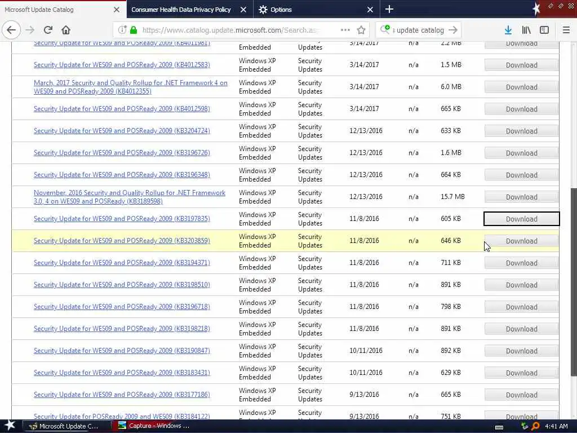Download the KB3194371 update
This screenshot has height=433, width=577.
point(521,263)
